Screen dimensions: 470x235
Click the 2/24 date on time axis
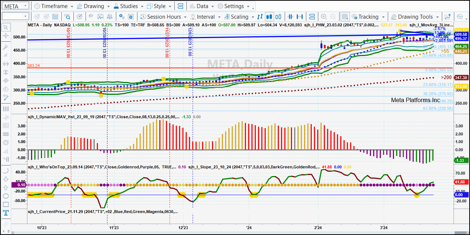(318, 227)
